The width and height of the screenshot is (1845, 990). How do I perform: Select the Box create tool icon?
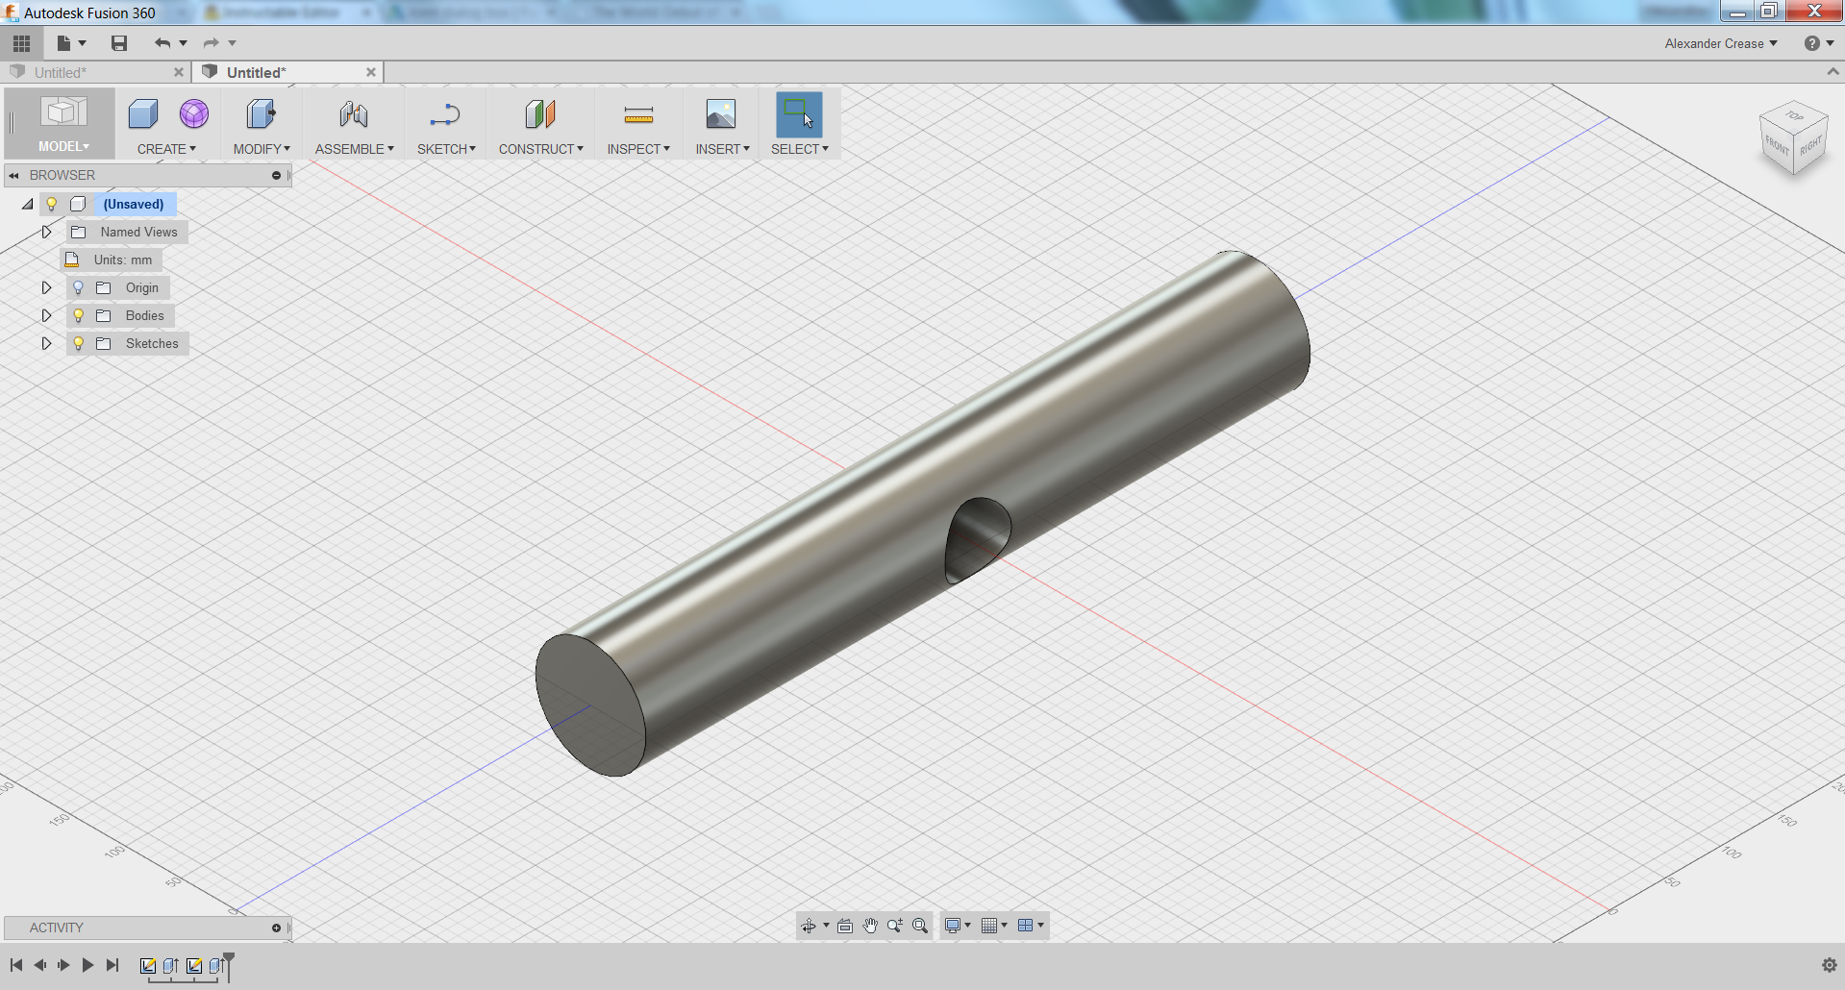[x=143, y=114]
